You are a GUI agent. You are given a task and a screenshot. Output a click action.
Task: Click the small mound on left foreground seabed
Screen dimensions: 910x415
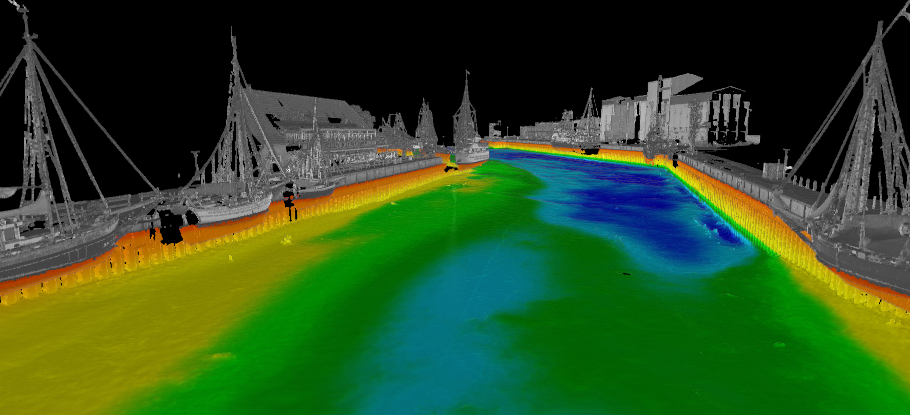220,356
